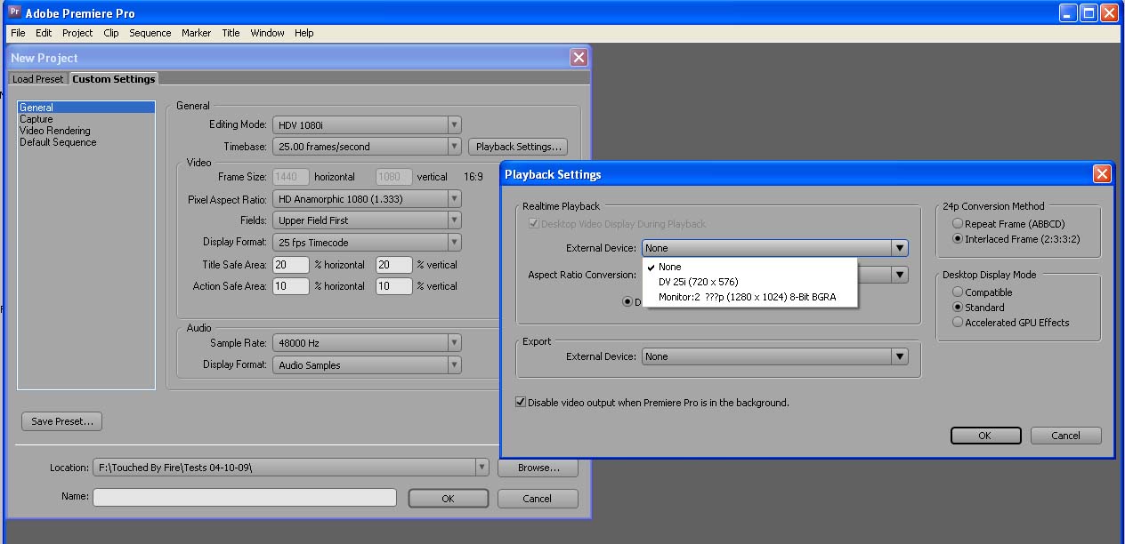Collapse the Realtime Playback External Device dropdown
The width and height of the screenshot is (1125, 544).
coord(900,248)
